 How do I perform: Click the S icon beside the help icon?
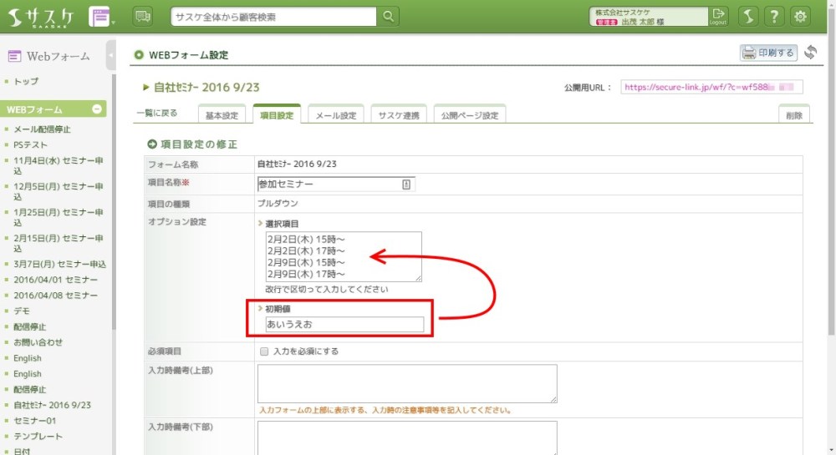[748, 17]
